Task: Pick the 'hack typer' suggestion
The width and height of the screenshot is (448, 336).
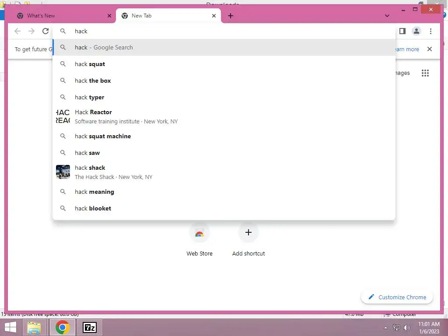Action: 224,97
